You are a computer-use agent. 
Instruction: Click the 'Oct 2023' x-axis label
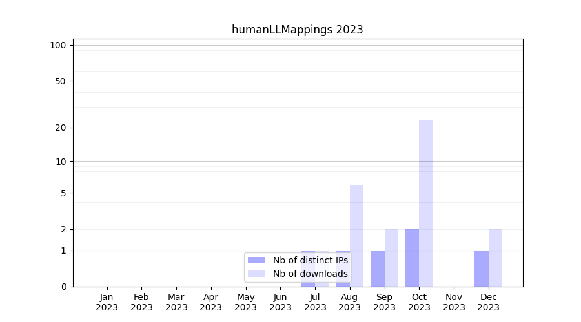pyautogui.click(x=419, y=302)
